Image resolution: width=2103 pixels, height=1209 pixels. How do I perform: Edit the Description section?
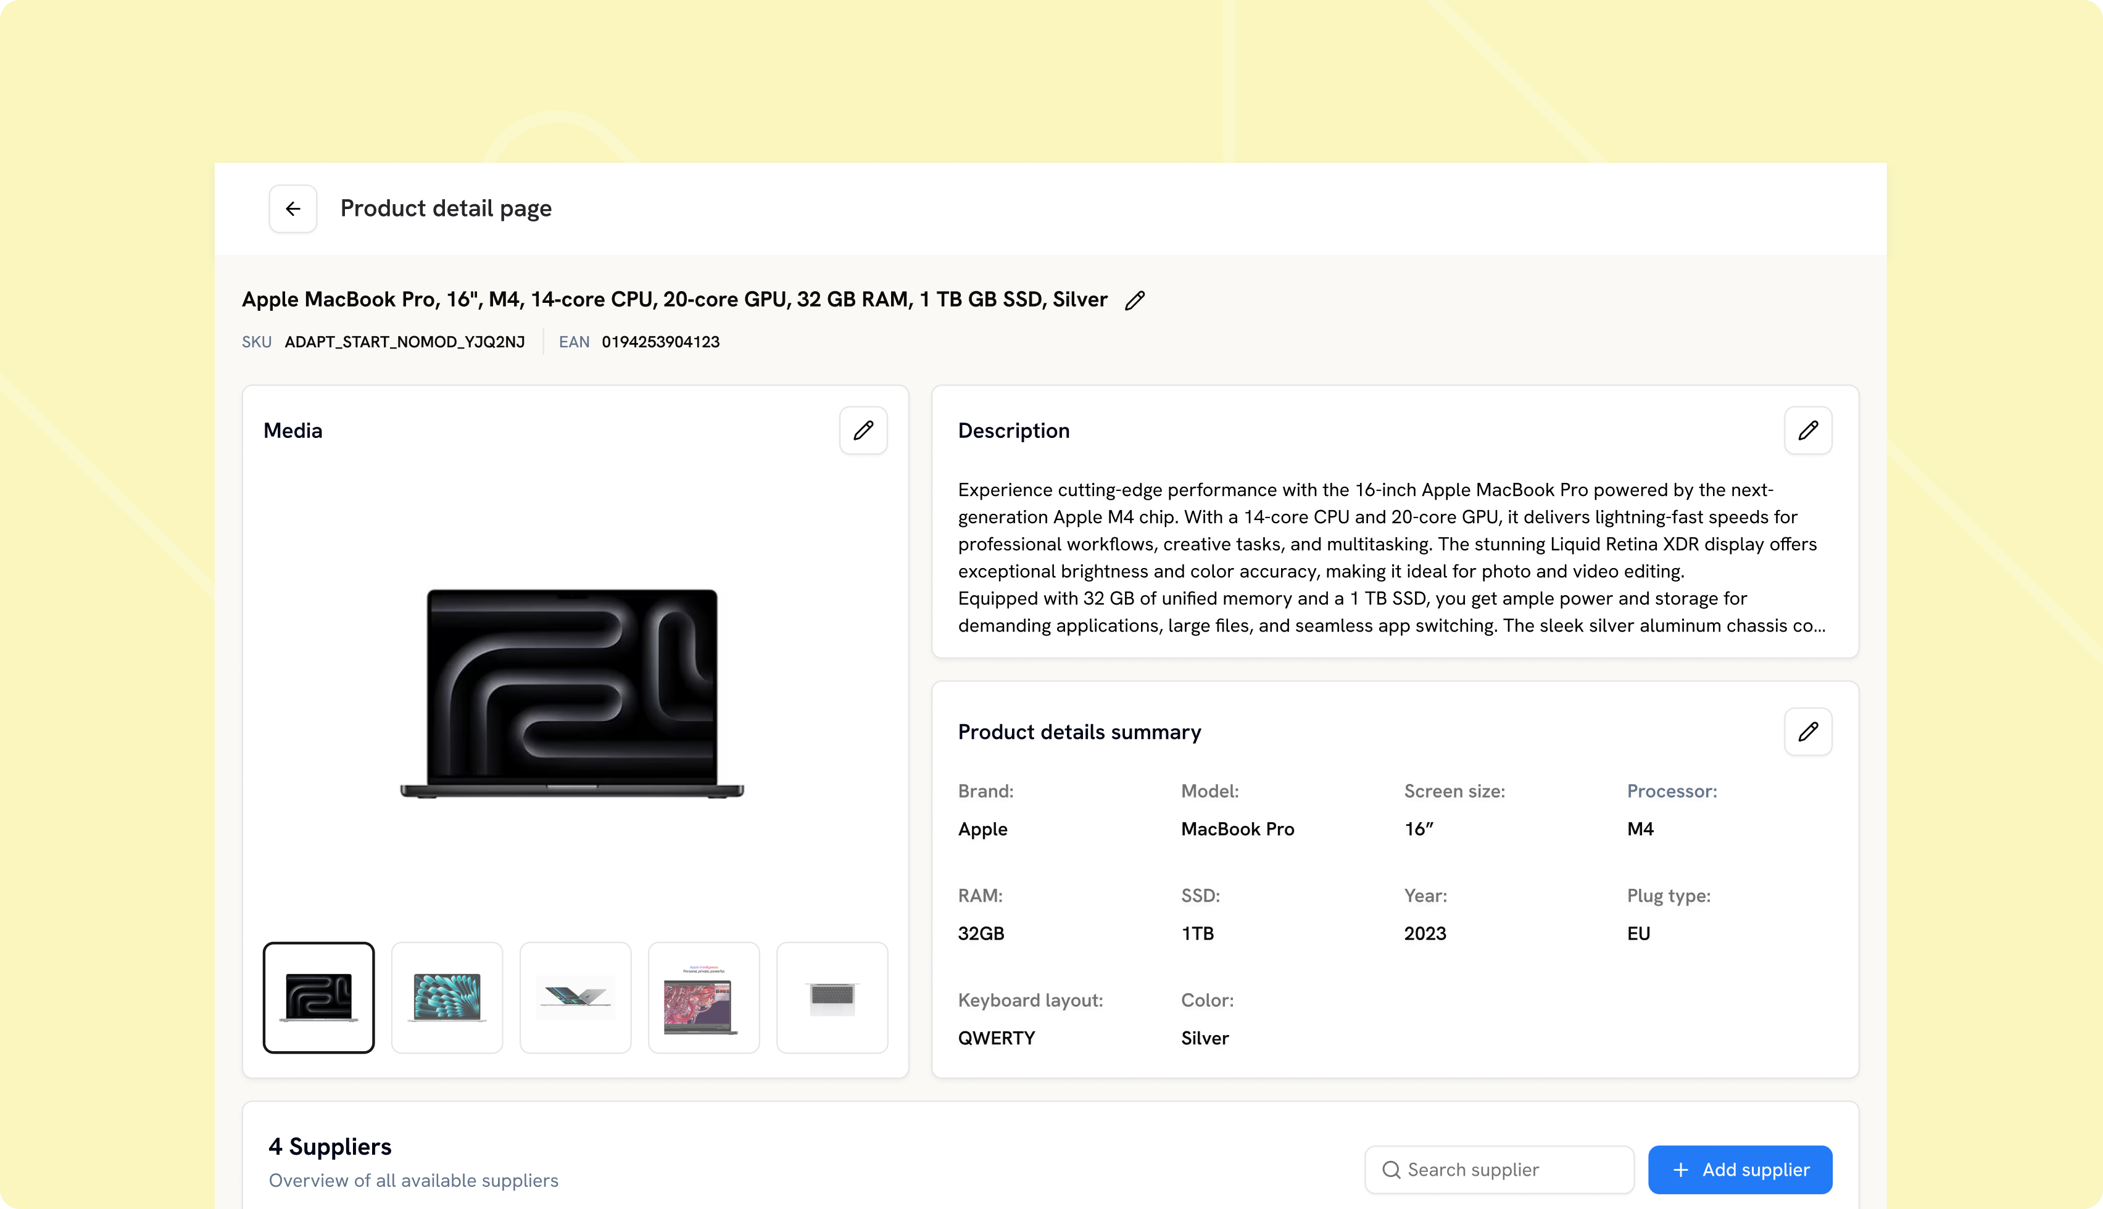pos(1807,430)
